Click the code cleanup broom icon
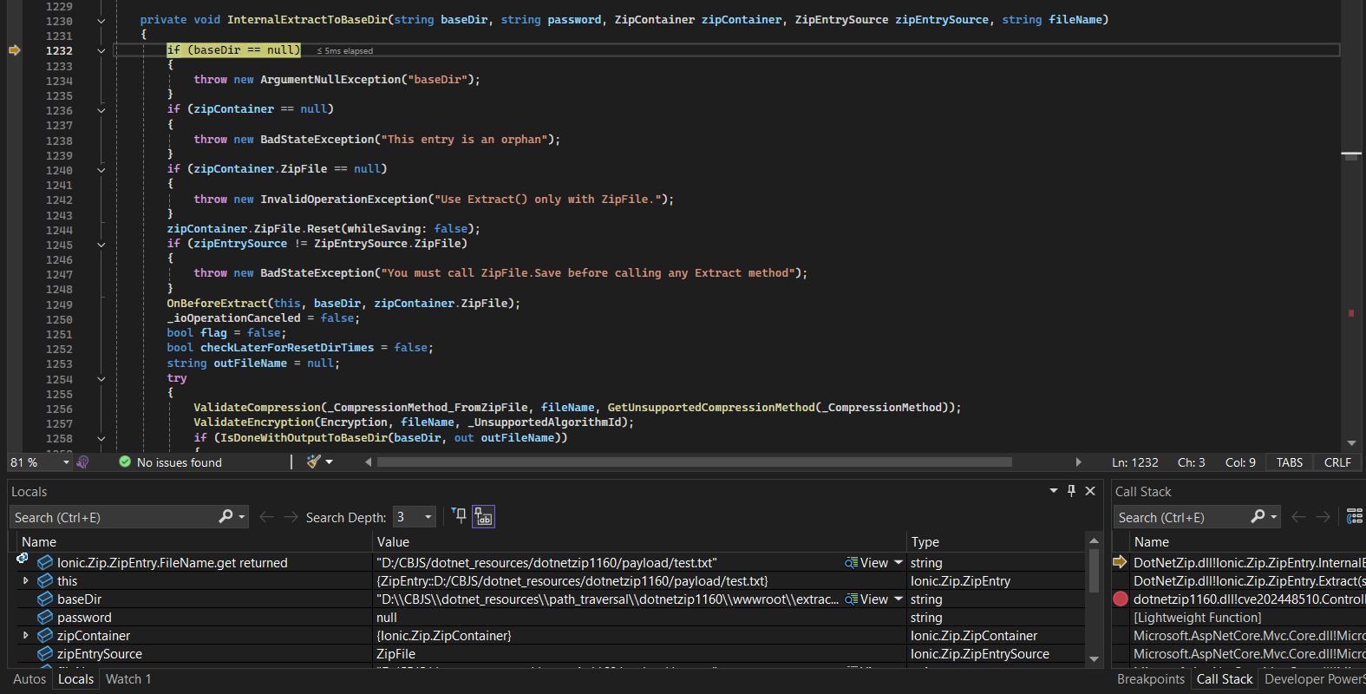The width and height of the screenshot is (1366, 694). [x=314, y=462]
